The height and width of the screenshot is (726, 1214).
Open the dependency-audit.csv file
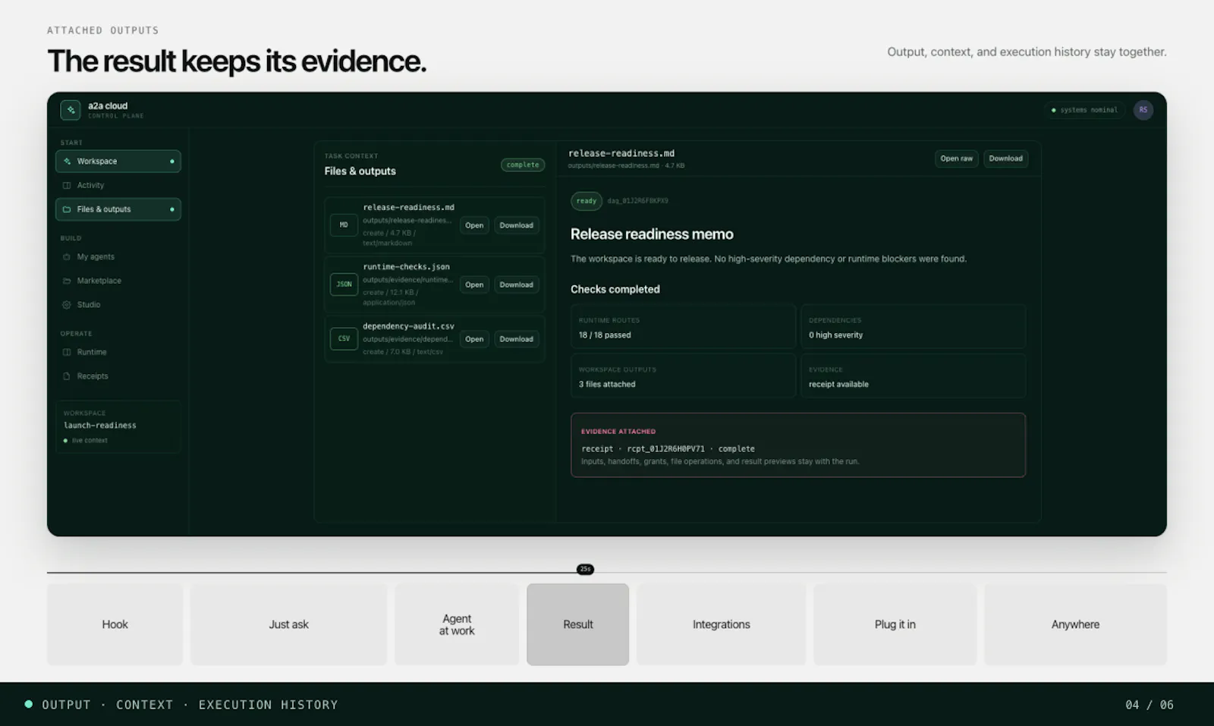(474, 339)
